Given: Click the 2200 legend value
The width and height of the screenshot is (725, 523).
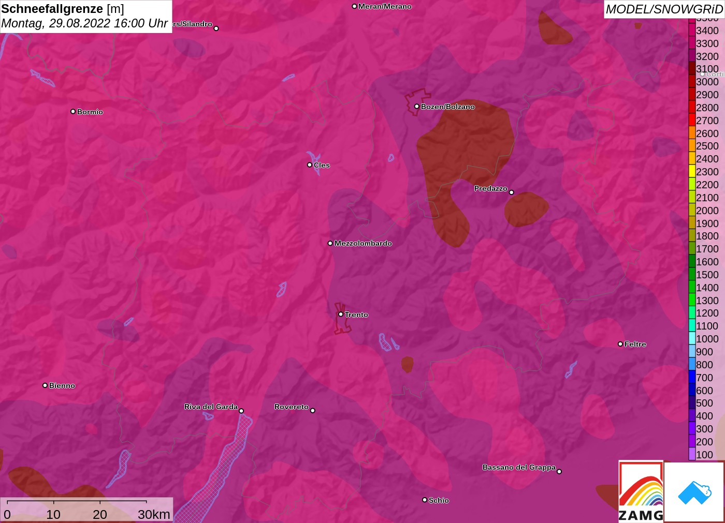Looking at the screenshot, I should (707, 185).
